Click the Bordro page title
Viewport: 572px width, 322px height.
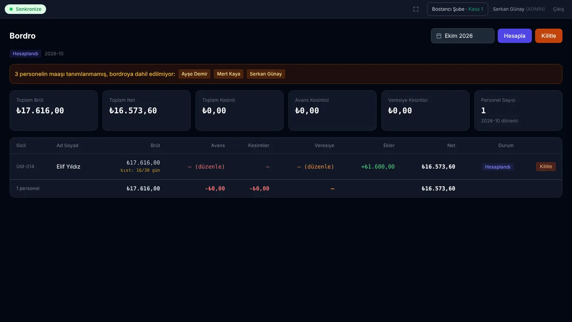coord(23,36)
